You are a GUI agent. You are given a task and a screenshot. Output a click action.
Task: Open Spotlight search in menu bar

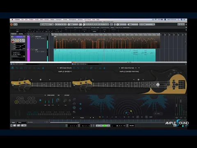coord(179,20)
